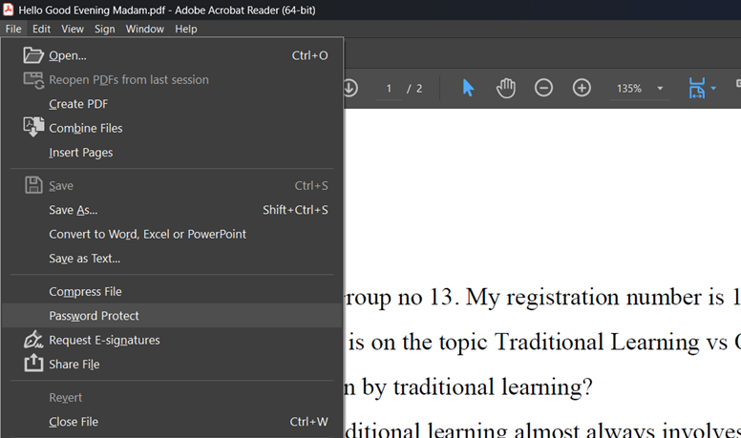
Task: Select Combine Files menu entry
Action: tap(172, 128)
